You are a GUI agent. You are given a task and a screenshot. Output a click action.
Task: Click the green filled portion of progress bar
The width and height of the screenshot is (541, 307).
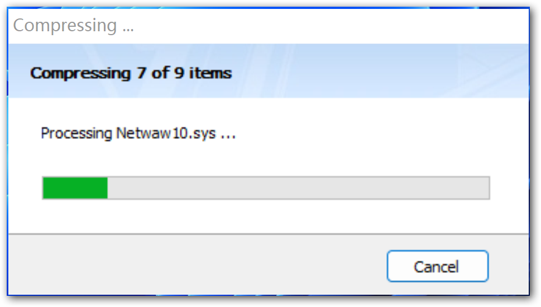point(75,188)
